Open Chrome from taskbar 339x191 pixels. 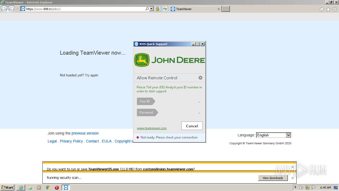pos(48,188)
